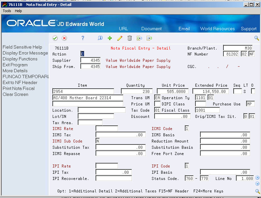Click the NF Number field 81202
Image resolution: width=261 pixels, height=198 pixels.
coord(231,54)
